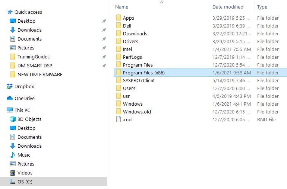Image resolution: width=287 pixels, height=189 pixels.
Task: Click date 3/22/2020 for Downloads folder
Action: tap(231, 33)
